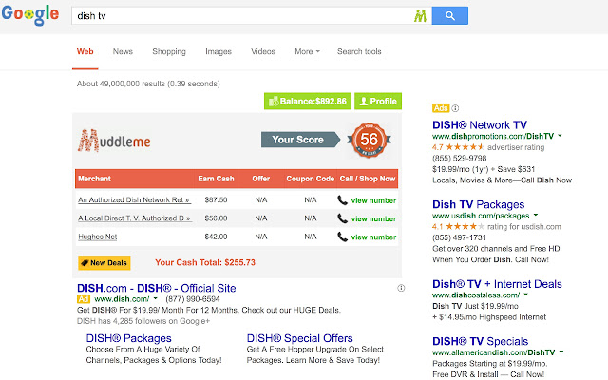The image size is (608, 380).
Task: Open the Profile button
Action: point(378,102)
